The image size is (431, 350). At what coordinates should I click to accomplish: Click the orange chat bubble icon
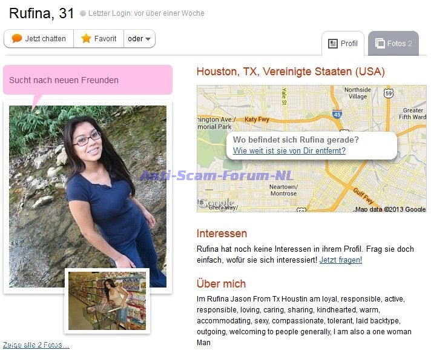pos(17,38)
